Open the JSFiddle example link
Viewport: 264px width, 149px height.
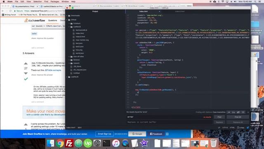[x=53, y=70]
